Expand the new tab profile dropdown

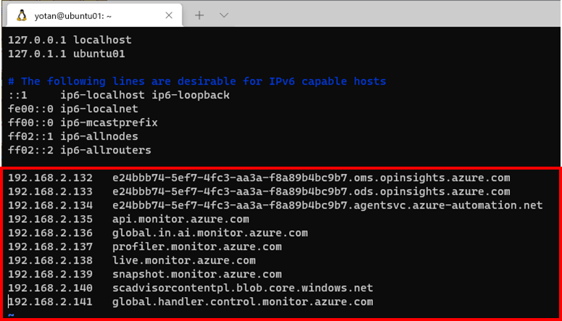224,15
